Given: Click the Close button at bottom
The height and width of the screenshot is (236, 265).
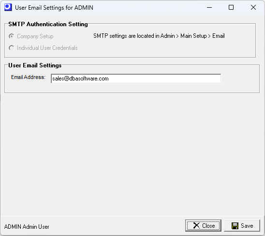Looking at the screenshot, I should 203,226.
